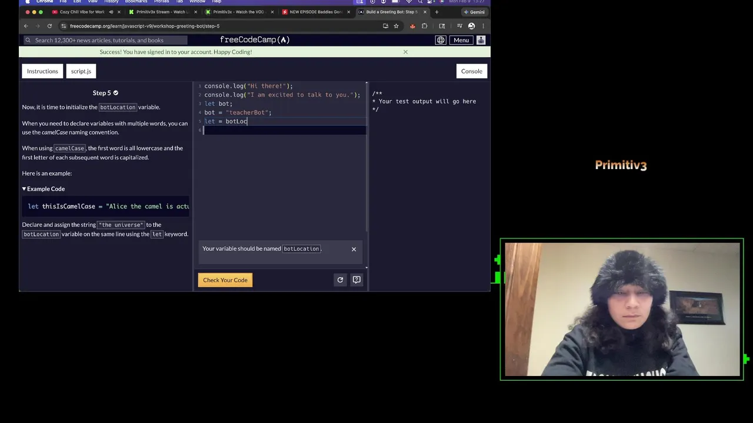The height and width of the screenshot is (423, 753).
Task: Go back with browser back arrow
Action: [26, 26]
